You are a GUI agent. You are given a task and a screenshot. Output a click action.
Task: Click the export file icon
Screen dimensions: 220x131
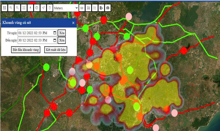click(101, 8)
